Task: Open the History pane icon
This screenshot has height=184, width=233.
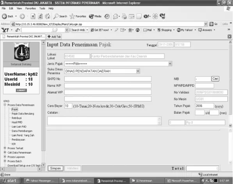Action: coord(107,16)
